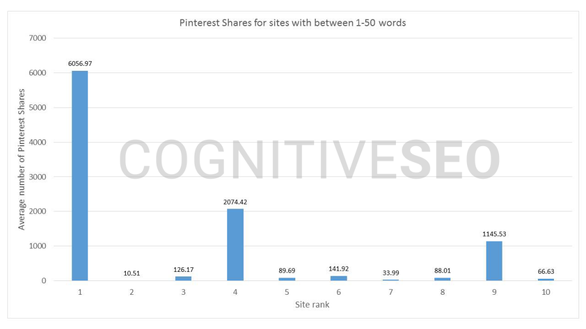Select the bar for site rank 4

(x=235, y=244)
